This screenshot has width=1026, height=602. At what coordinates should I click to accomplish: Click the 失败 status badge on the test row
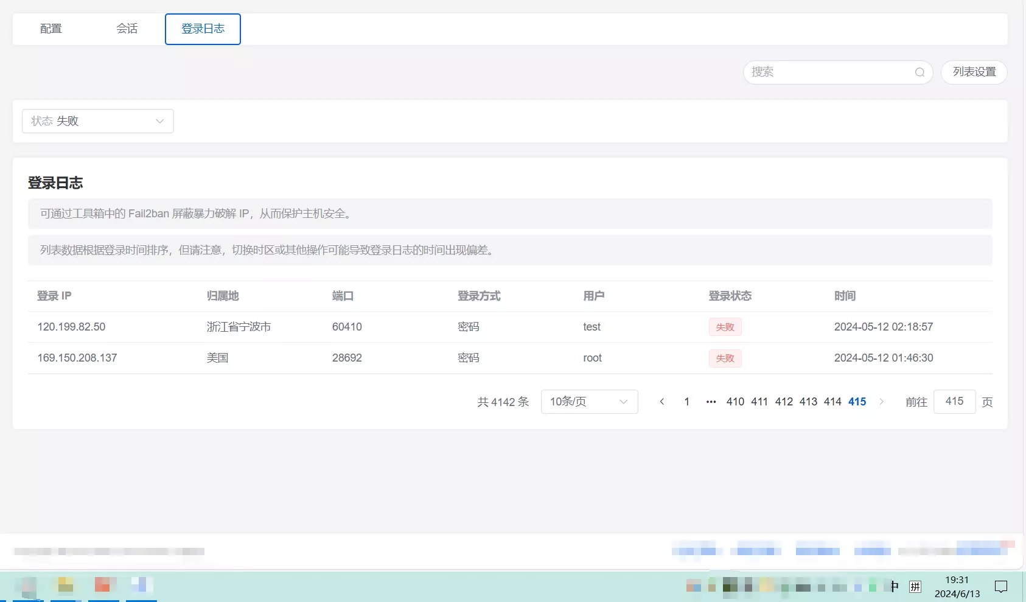click(x=725, y=327)
